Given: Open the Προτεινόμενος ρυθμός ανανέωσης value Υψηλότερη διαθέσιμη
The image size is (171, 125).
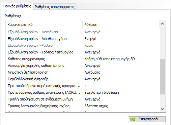Looking at the screenshot, I should (x=102, y=92).
